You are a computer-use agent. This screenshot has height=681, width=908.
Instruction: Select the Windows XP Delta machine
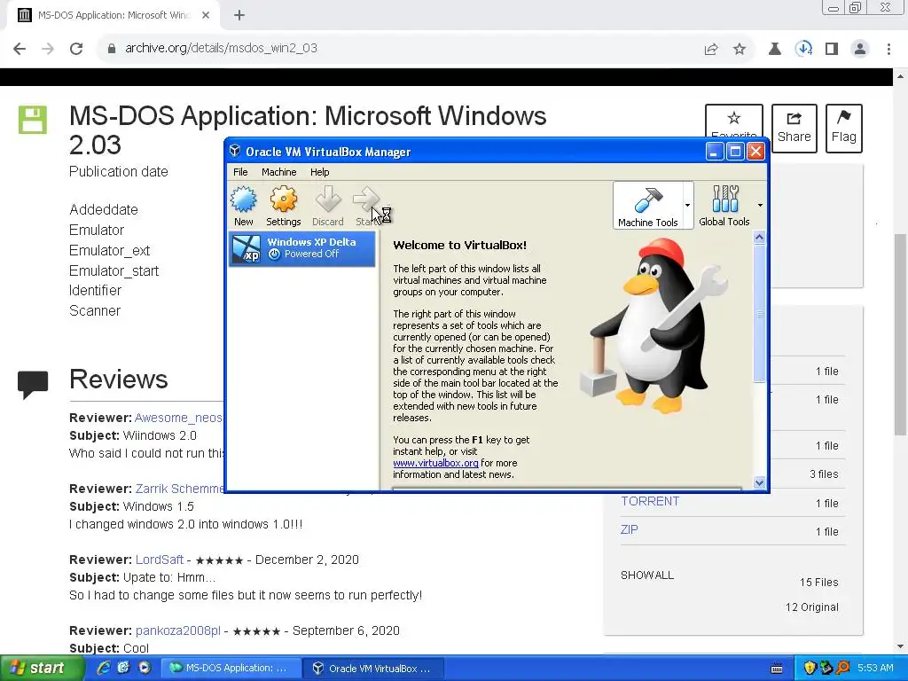click(302, 249)
